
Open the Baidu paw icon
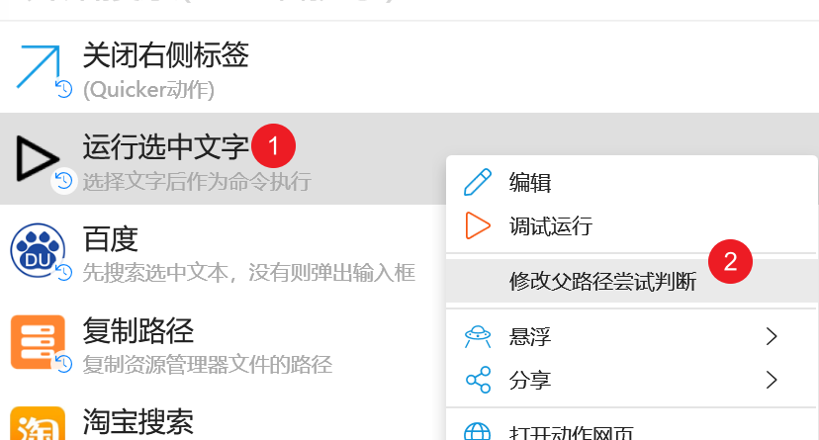(x=37, y=250)
